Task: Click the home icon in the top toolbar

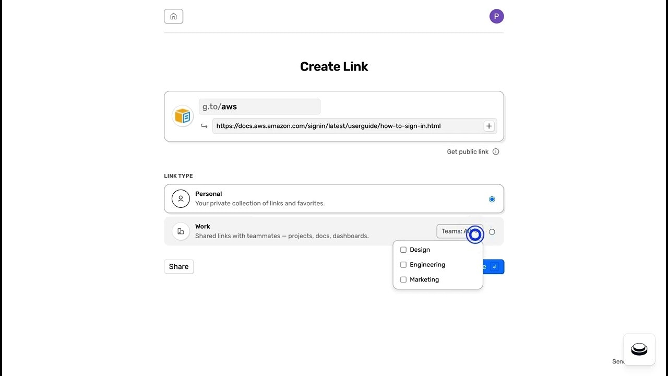Action: pos(173,16)
